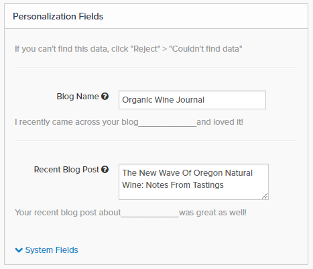Focus the Recent Blog Post text area
This screenshot has width=313, height=269.
coord(194,182)
